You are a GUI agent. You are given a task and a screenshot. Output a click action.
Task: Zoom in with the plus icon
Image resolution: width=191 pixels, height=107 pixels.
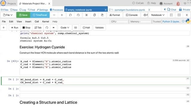(62, 15)
